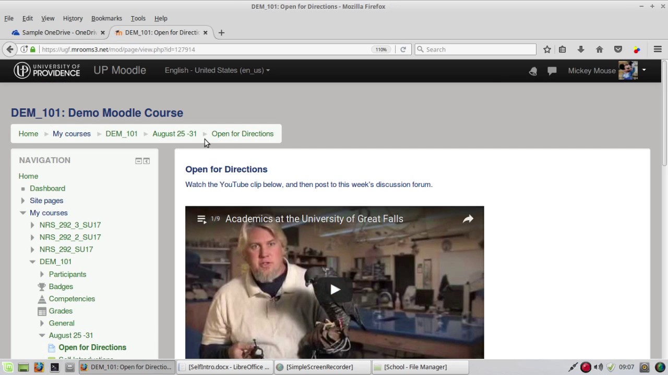Open Moodle messages chat icon
The image size is (668, 375).
coord(552,71)
